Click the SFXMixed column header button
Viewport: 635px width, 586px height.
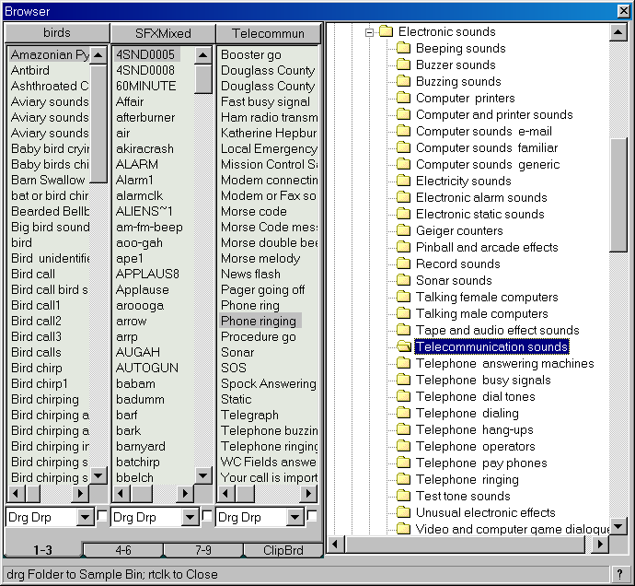click(163, 33)
